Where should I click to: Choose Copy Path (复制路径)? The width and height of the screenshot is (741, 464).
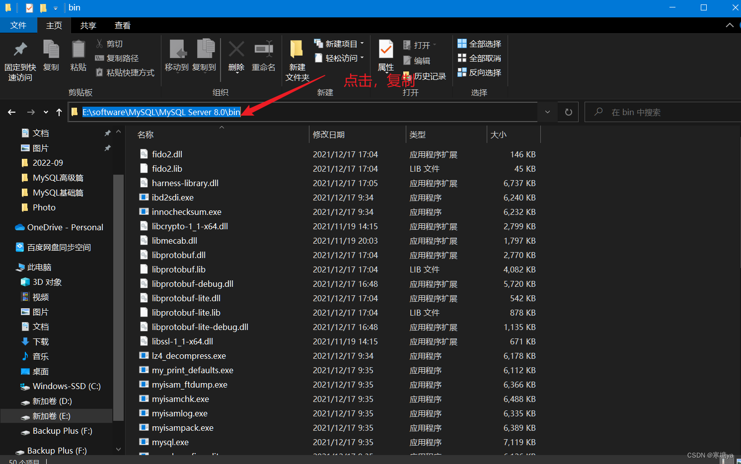point(117,58)
